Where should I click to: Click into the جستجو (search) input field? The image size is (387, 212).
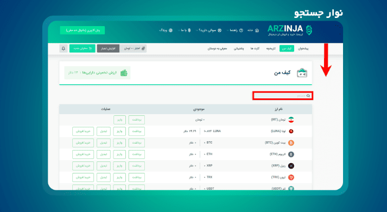pyautogui.click(x=283, y=96)
